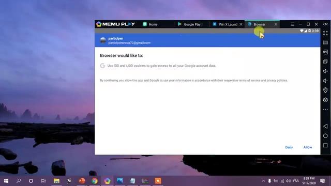Click the orange recorder taskbar icon
This screenshot has height=186, width=331.
[158, 181]
